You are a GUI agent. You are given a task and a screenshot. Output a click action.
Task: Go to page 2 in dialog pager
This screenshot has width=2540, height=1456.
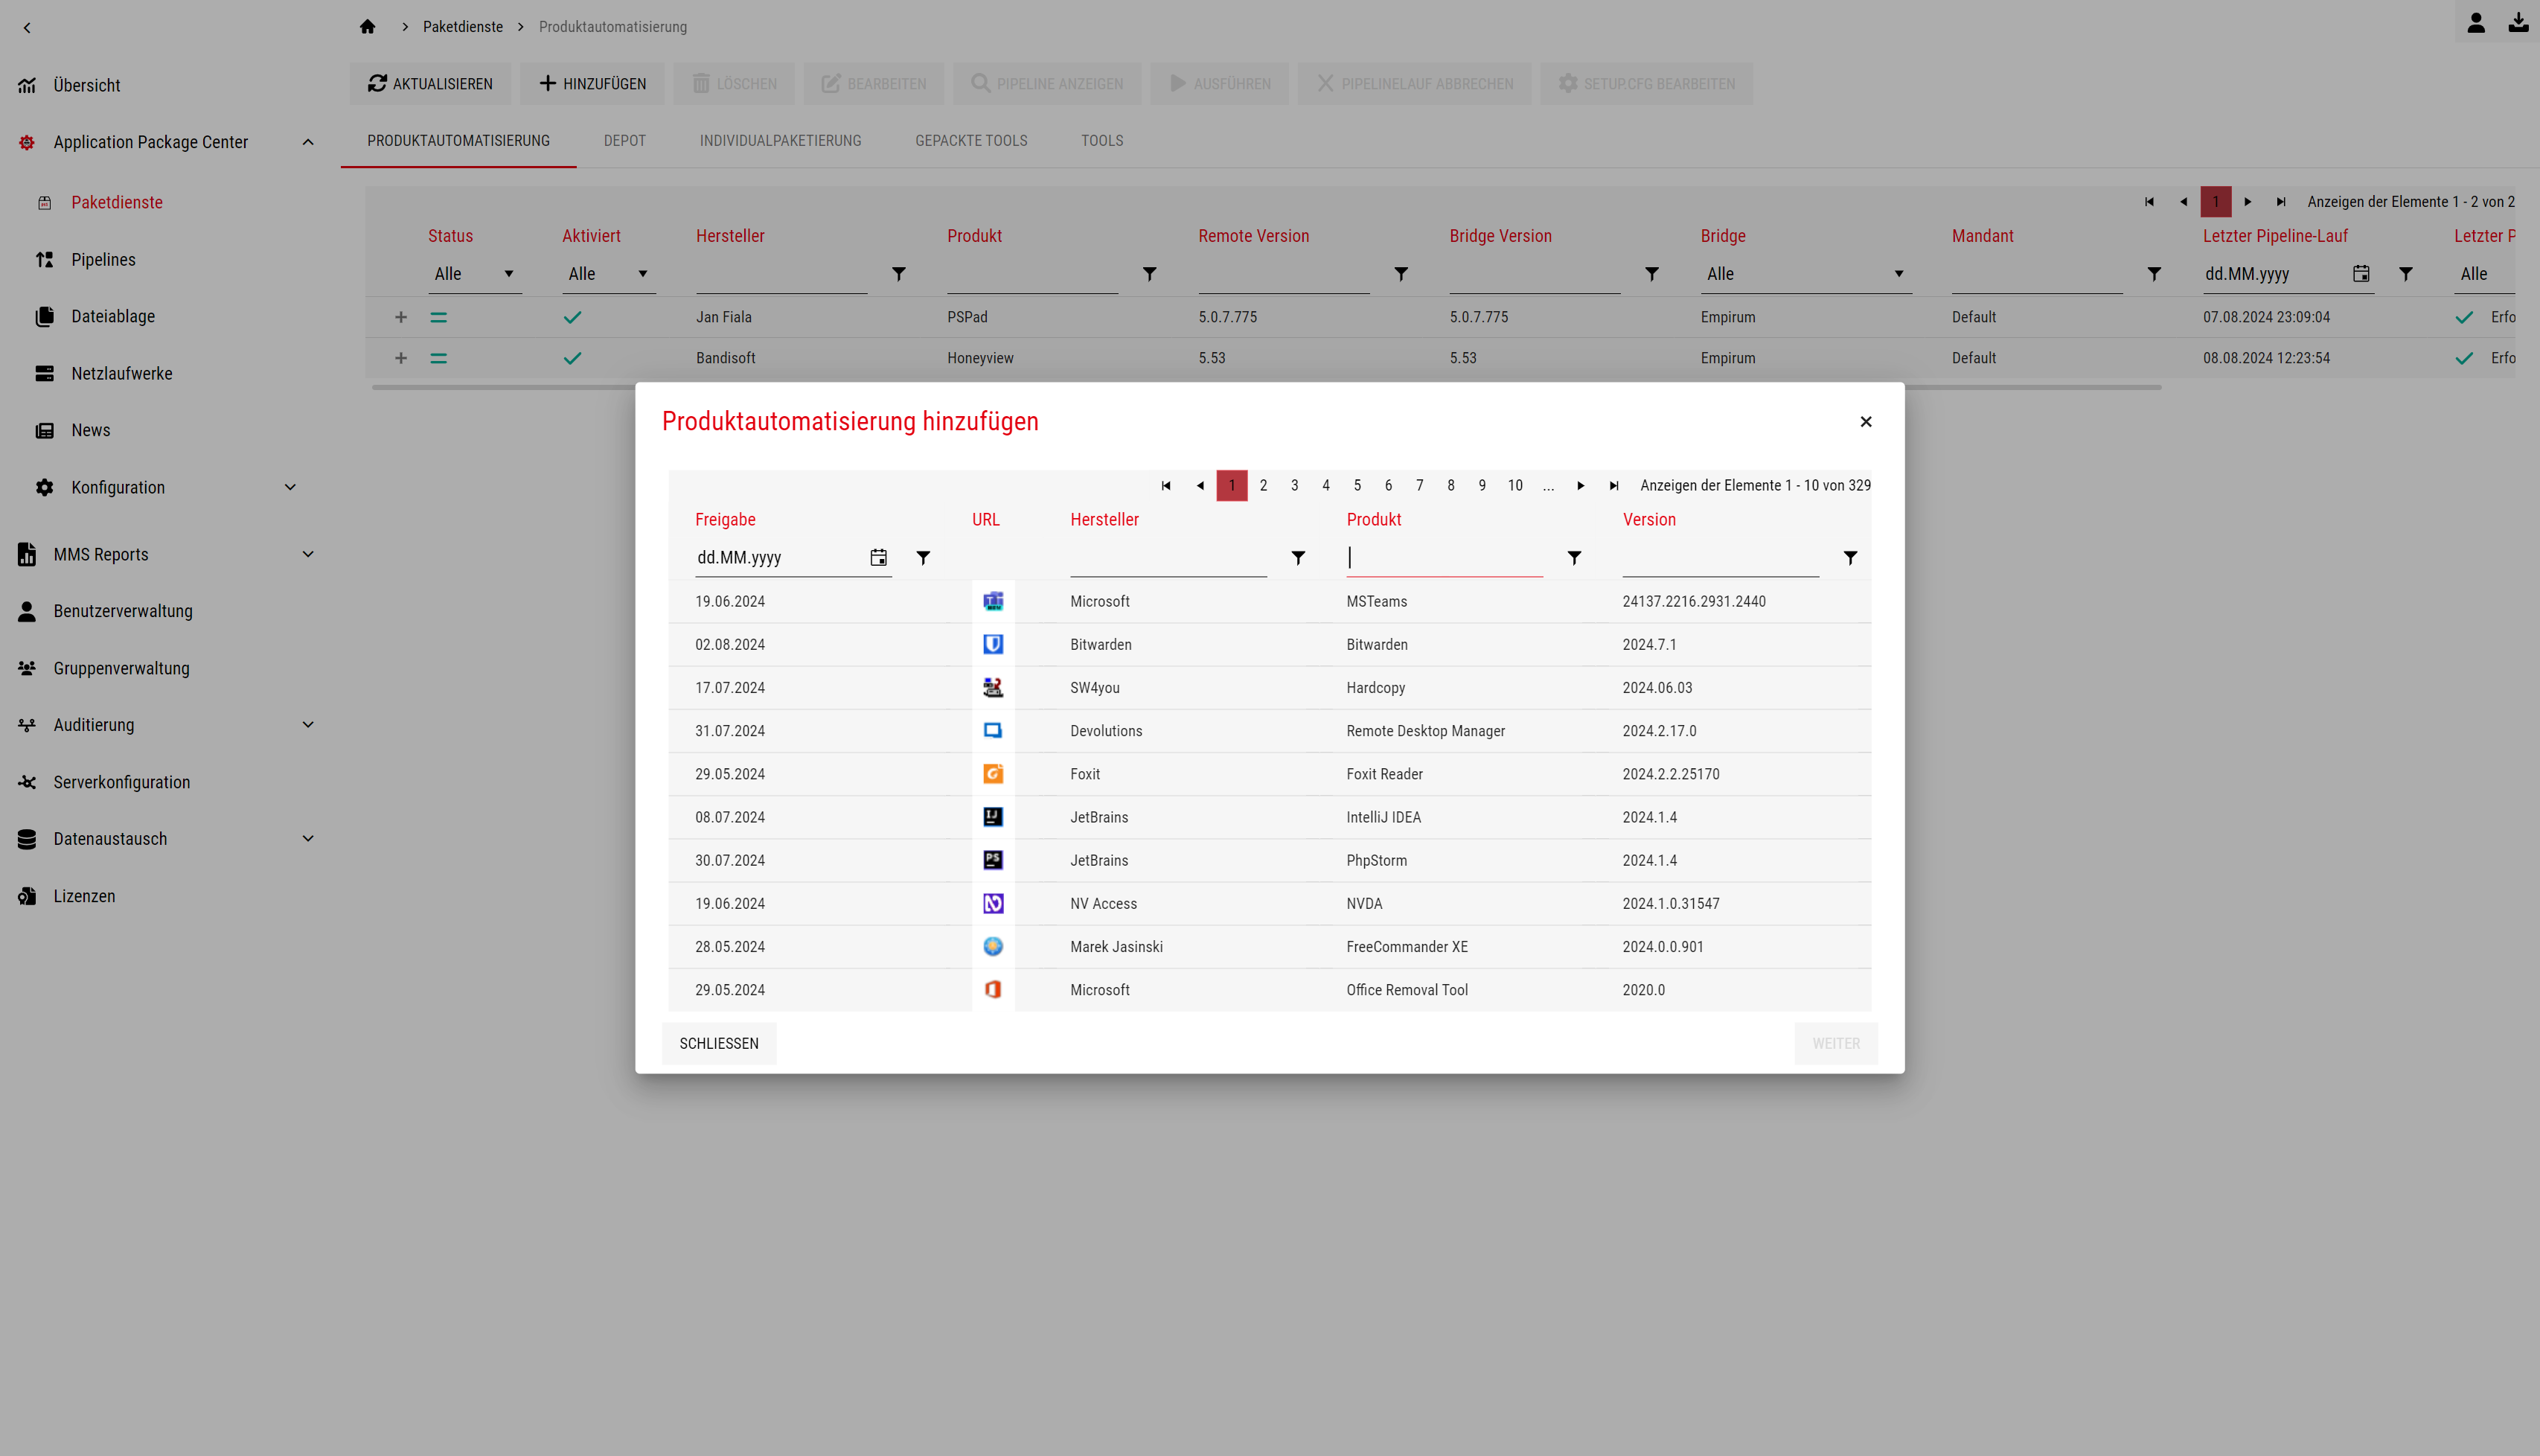(x=1264, y=485)
